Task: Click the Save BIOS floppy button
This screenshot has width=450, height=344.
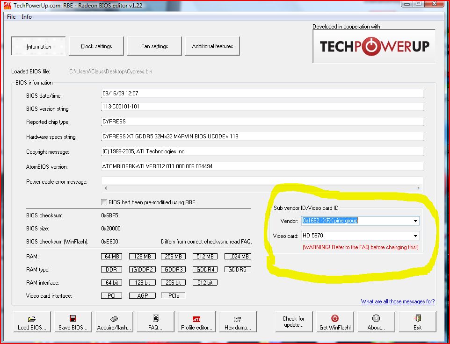Action: click(x=73, y=322)
